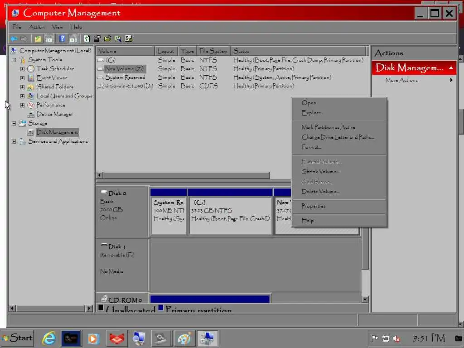Click the Start button
This screenshot has height=348, width=464.
pos(18,338)
